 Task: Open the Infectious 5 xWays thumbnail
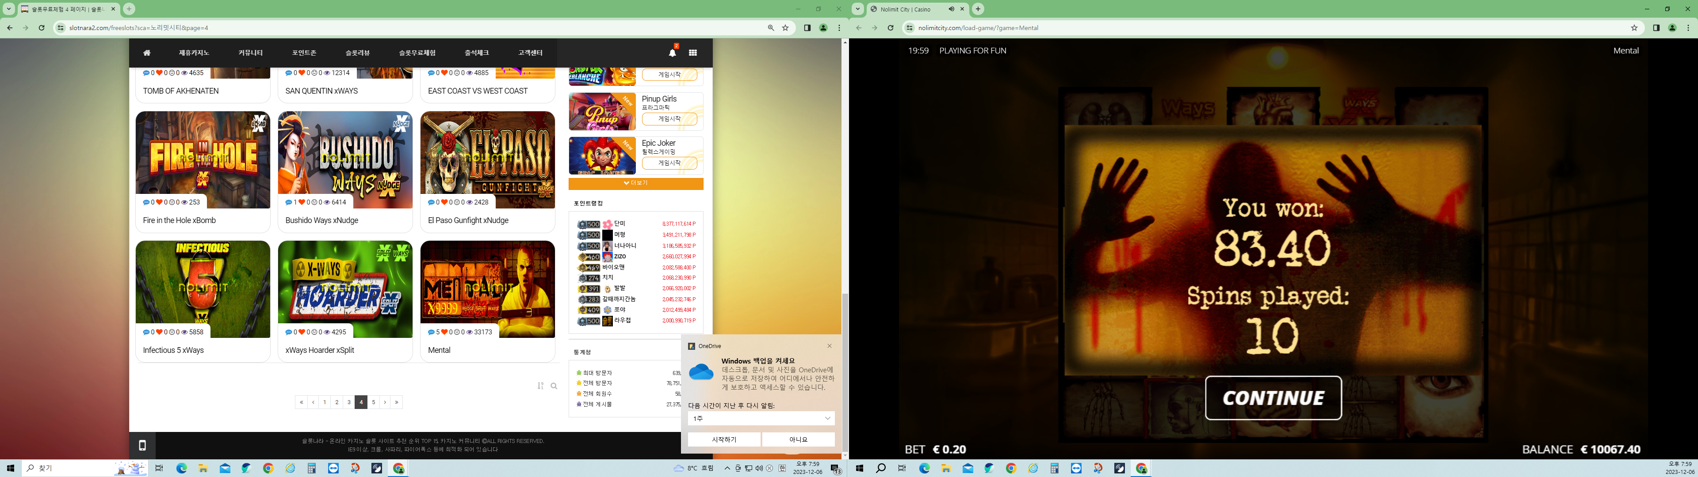(203, 289)
